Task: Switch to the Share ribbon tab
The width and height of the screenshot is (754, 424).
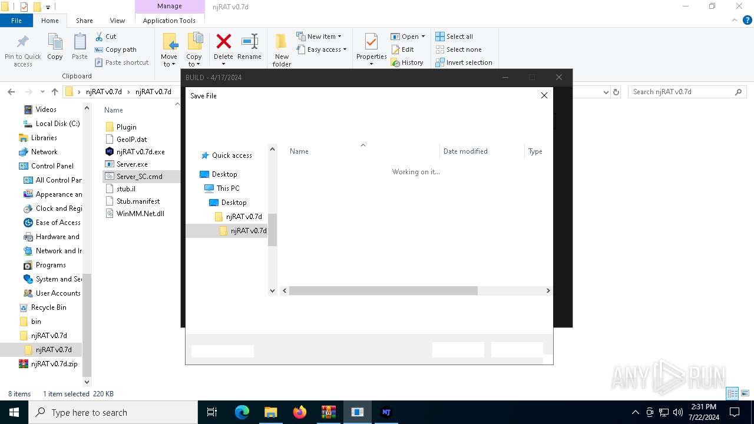Action: pyautogui.click(x=84, y=20)
